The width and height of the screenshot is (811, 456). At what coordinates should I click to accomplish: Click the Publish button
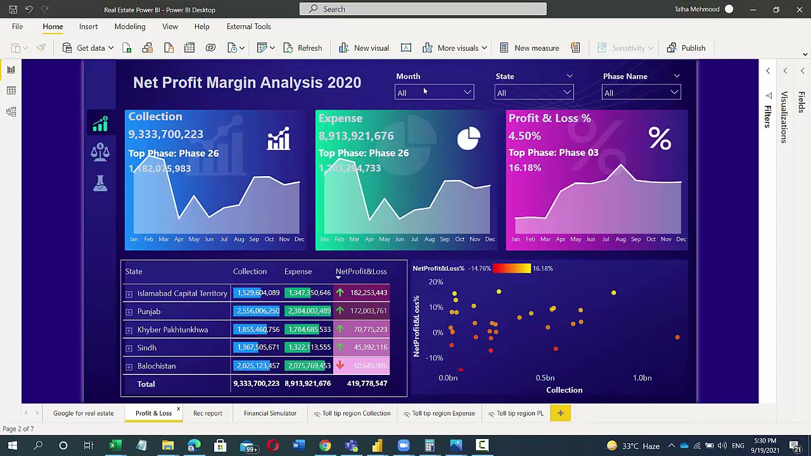pos(686,48)
